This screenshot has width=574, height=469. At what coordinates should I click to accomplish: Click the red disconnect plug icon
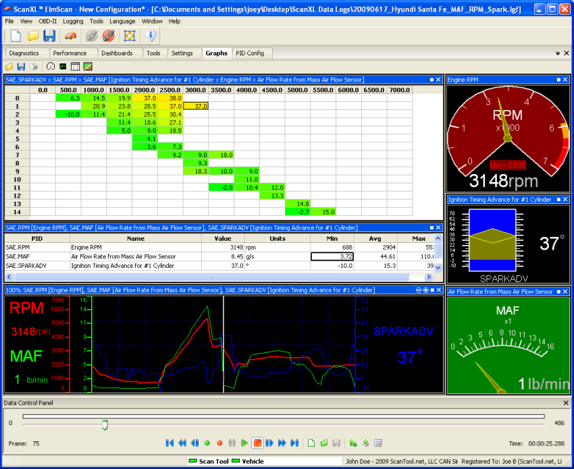(108, 36)
